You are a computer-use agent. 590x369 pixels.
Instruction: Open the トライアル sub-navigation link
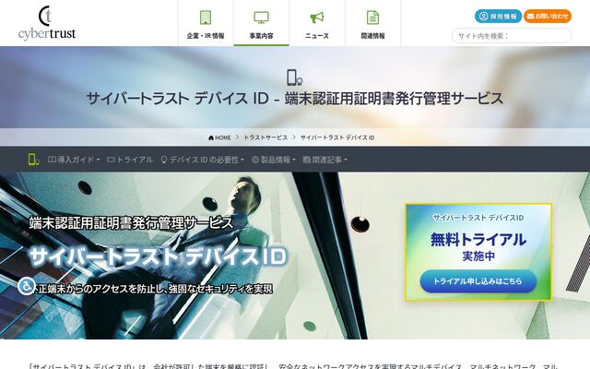pos(130,160)
